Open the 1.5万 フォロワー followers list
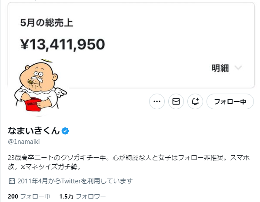 tap(83, 196)
